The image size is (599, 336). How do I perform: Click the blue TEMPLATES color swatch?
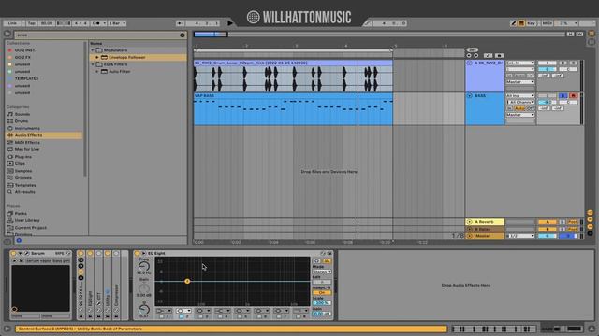coord(10,78)
